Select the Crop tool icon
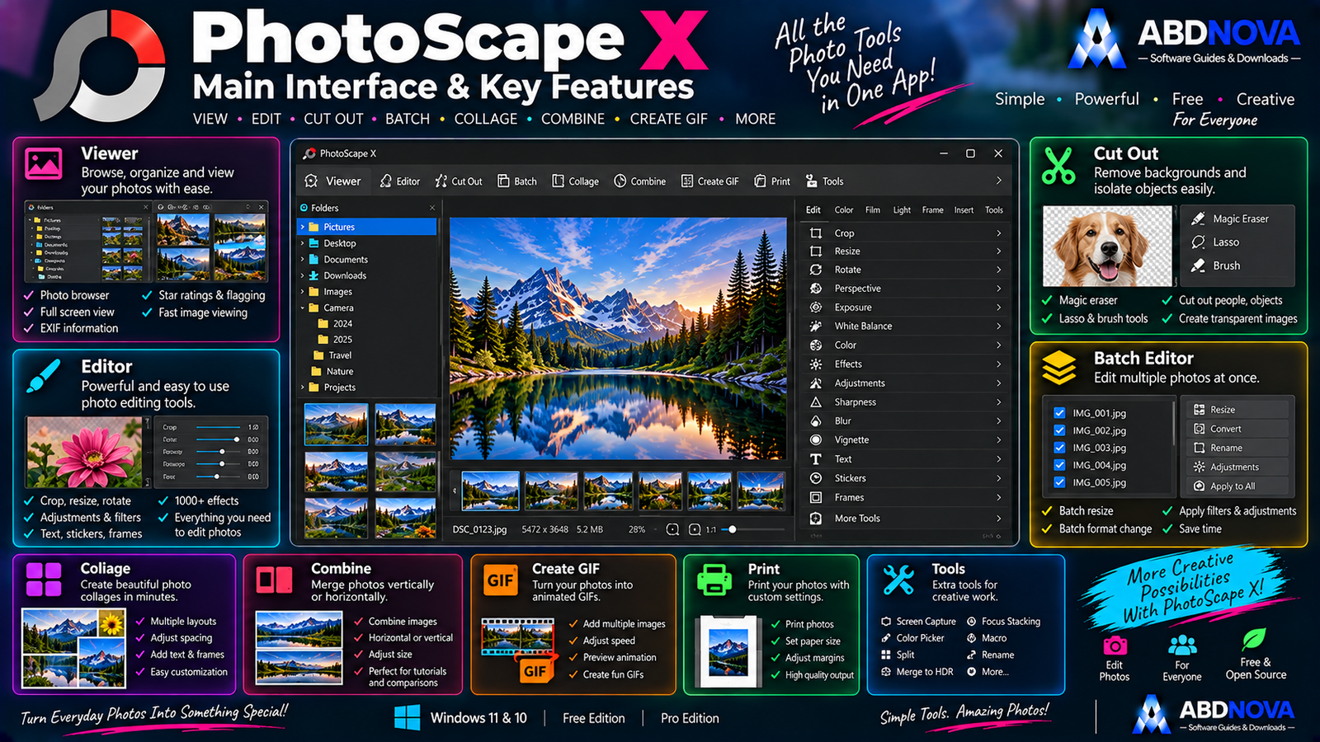Viewport: 1320px width, 742px height. (x=816, y=233)
